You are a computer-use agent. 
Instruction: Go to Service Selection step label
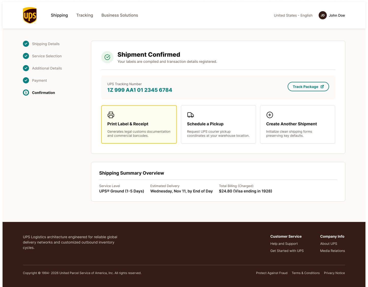tap(47, 56)
